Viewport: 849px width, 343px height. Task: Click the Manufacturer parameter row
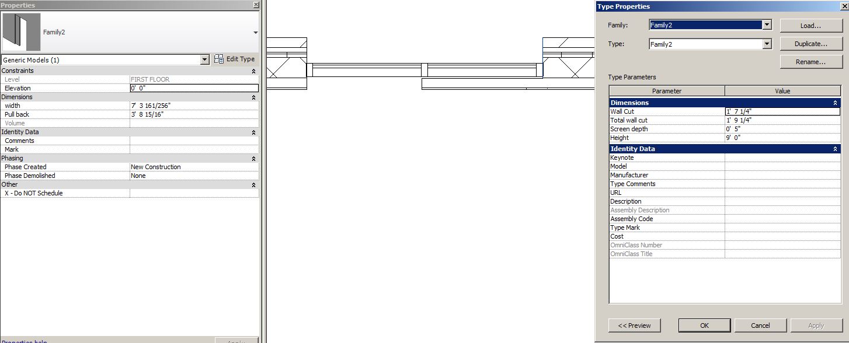click(725, 175)
